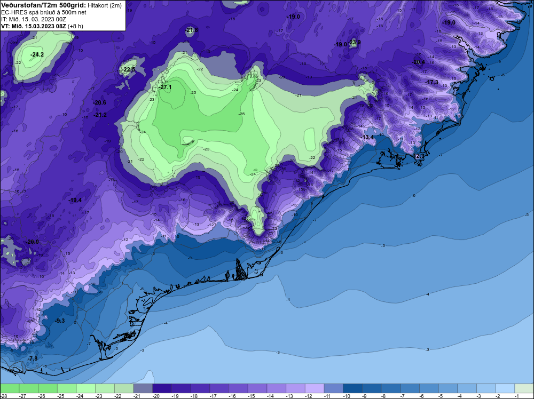Click the -5 legend scale label

(442, 396)
